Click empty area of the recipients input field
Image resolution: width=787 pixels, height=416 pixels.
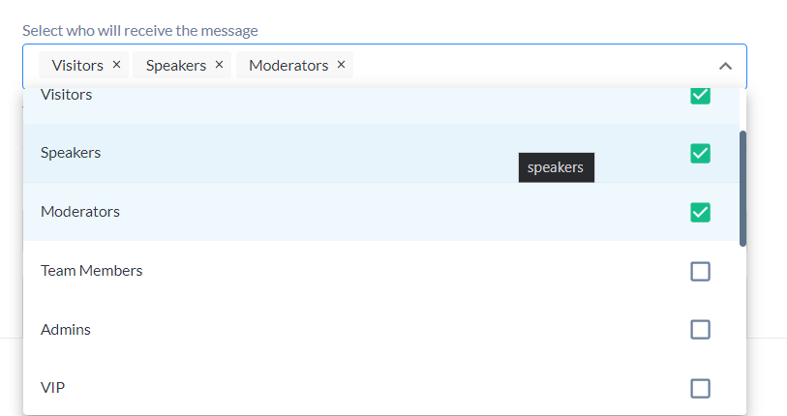click(532, 66)
